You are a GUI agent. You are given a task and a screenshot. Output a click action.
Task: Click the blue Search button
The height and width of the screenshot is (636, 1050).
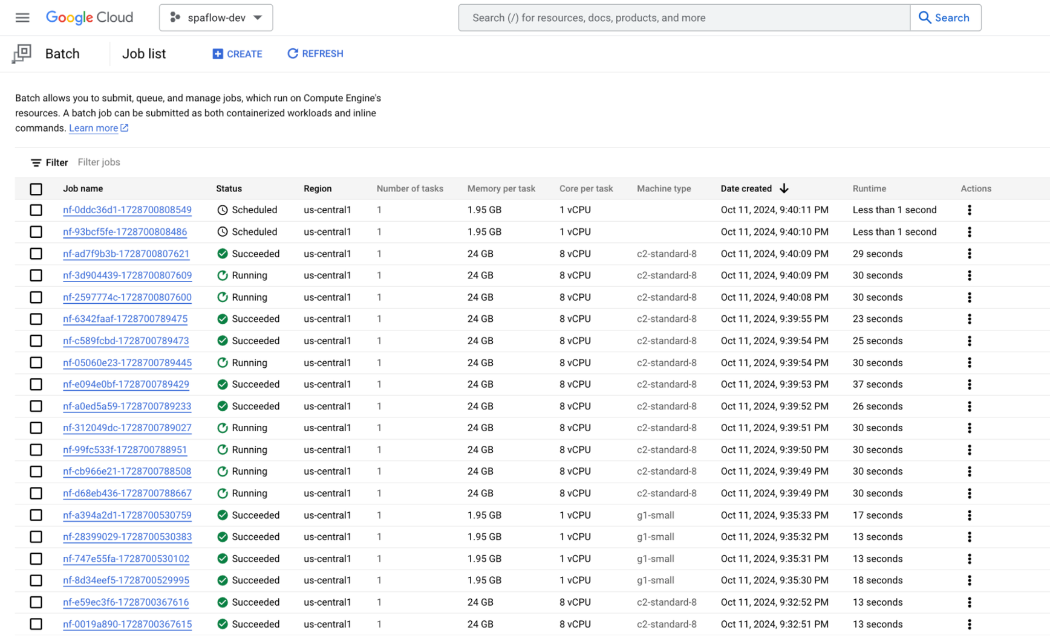point(945,18)
